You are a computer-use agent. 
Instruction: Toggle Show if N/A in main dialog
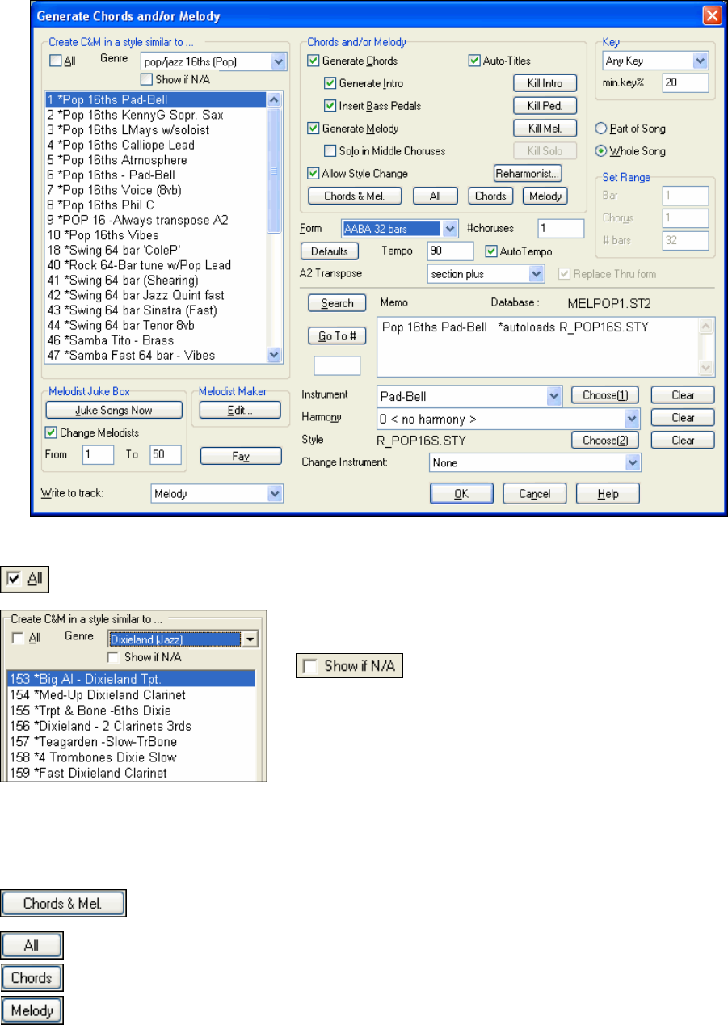[146, 78]
